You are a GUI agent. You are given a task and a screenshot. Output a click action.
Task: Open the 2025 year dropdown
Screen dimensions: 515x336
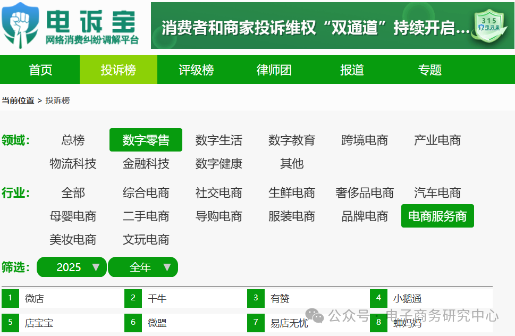pos(71,267)
